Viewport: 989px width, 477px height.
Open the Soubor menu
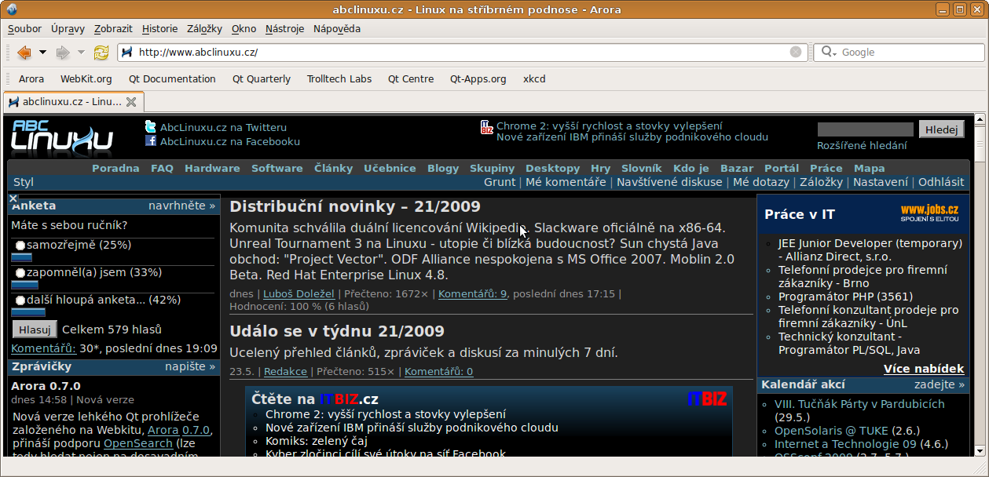(25, 29)
